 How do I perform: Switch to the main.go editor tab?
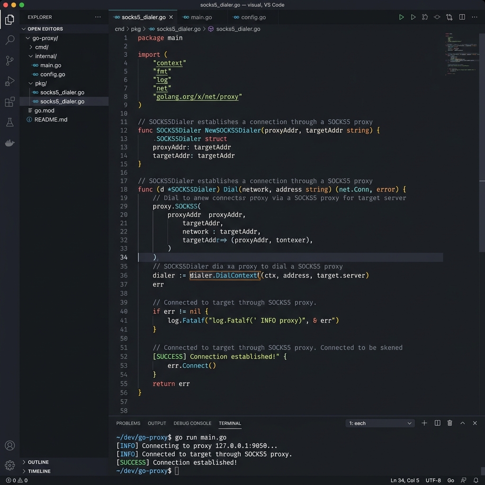point(201,17)
